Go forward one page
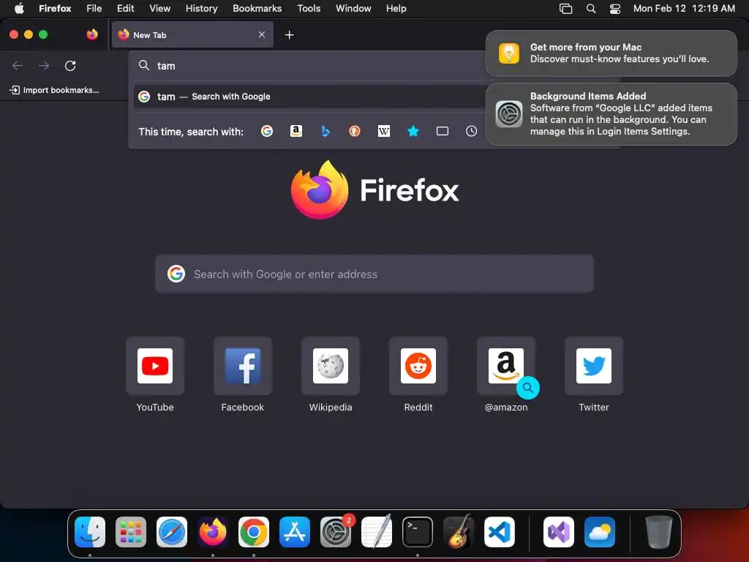Viewport: 749px width, 562px height. [x=44, y=65]
